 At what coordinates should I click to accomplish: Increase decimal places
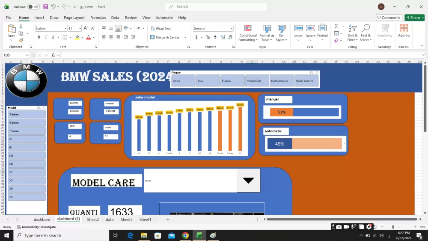pyautogui.click(x=223, y=37)
